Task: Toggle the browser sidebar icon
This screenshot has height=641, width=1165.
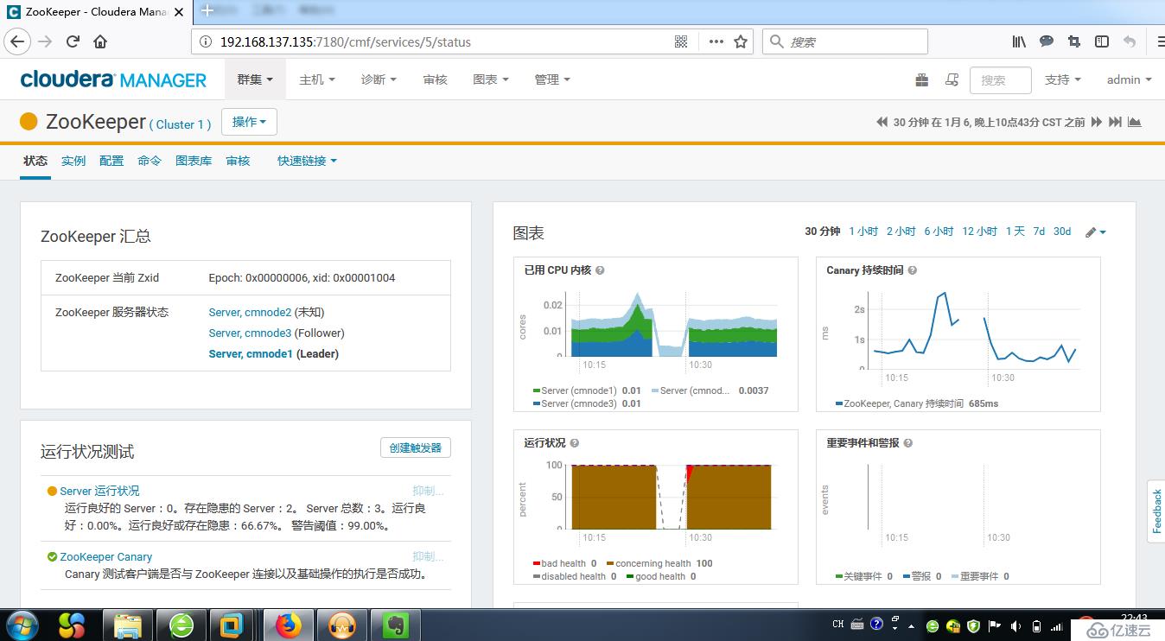Action: [1102, 41]
